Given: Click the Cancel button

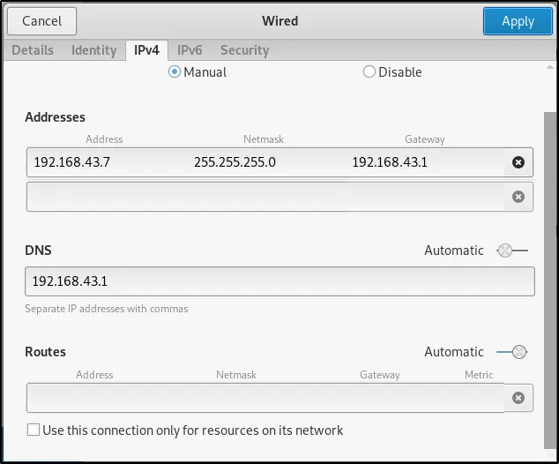Looking at the screenshot, I should 41,21.
